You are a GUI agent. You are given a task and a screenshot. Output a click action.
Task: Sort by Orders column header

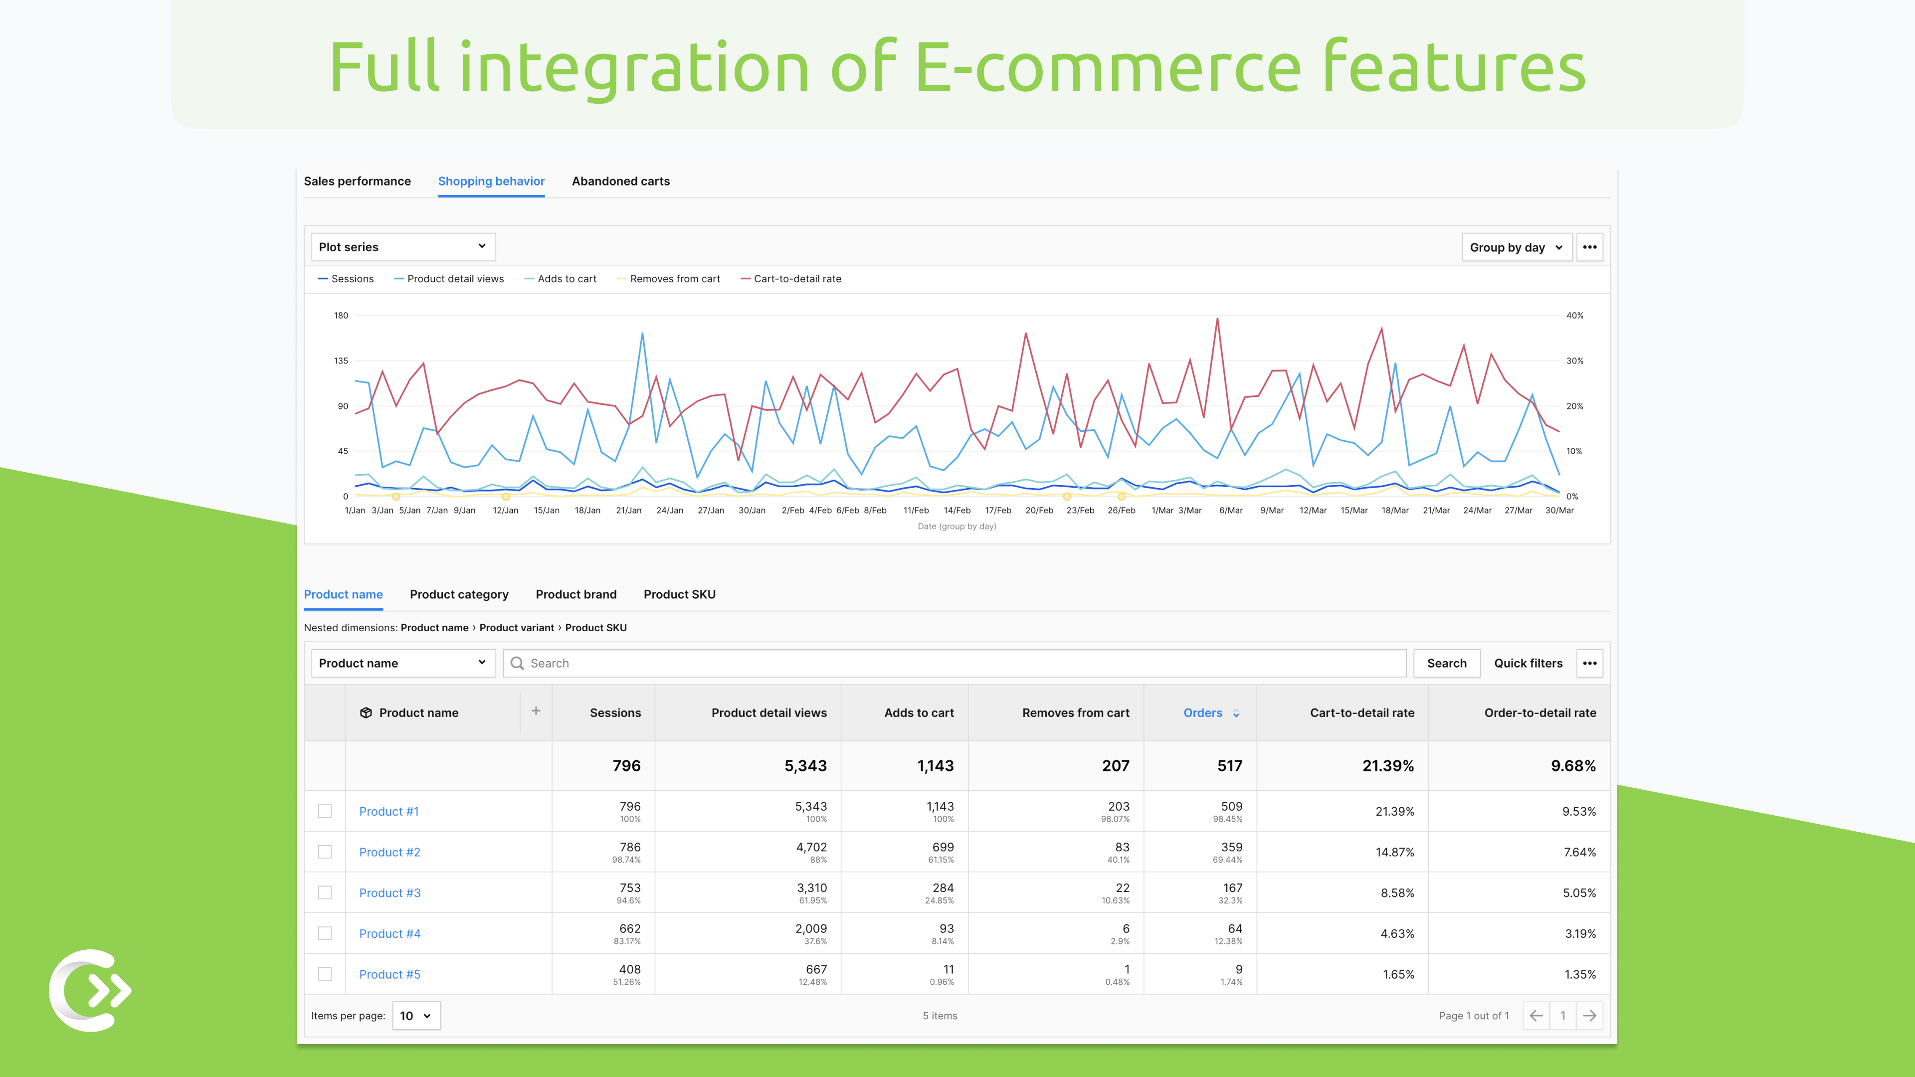point(1203,713)
